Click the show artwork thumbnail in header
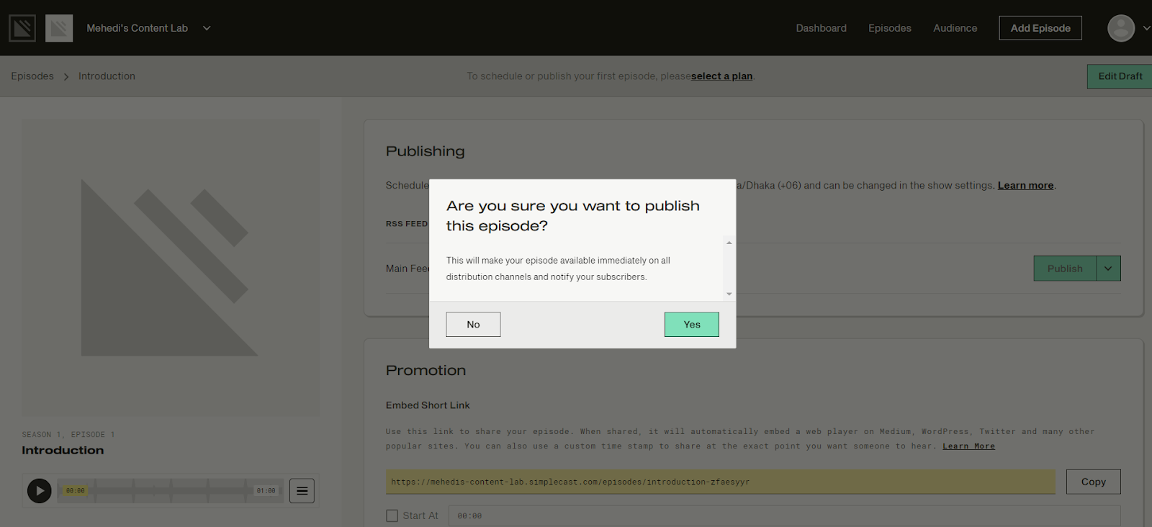Screen dimensions: 1152x527 pos(59,28)
